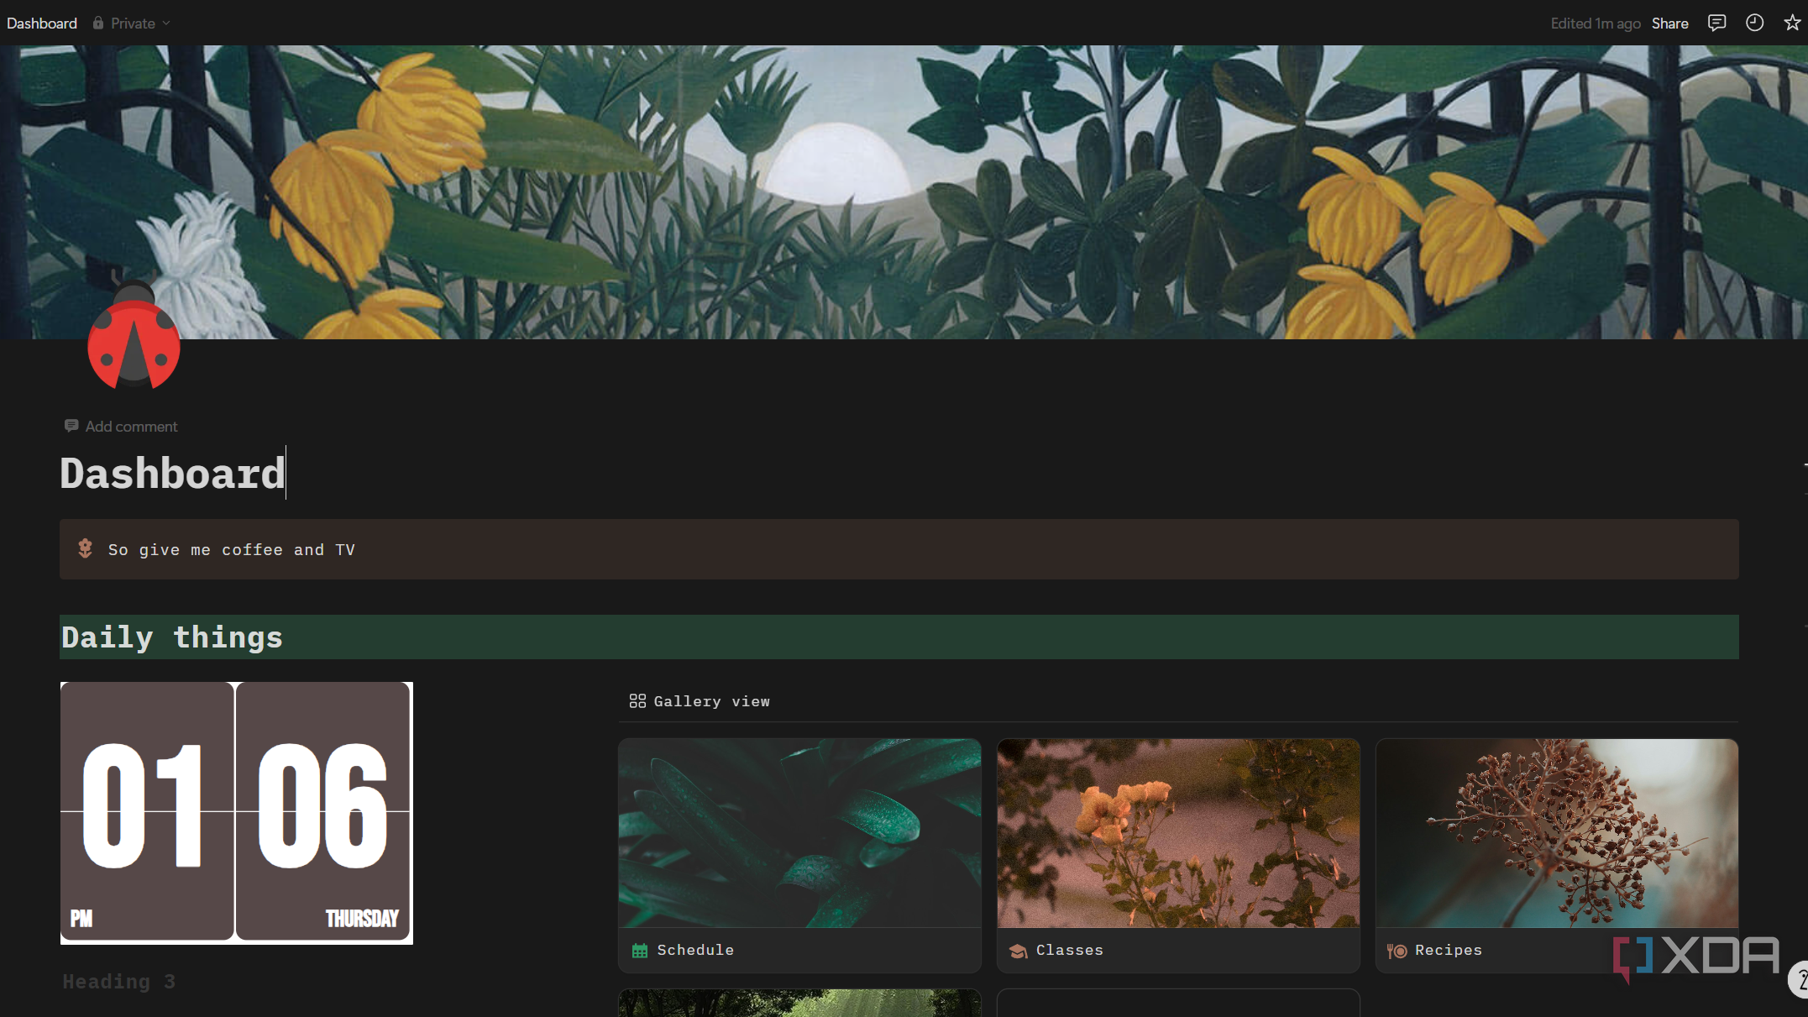
Task: Click the callout text So give me coffee and TV
Action: click(232, 549)
